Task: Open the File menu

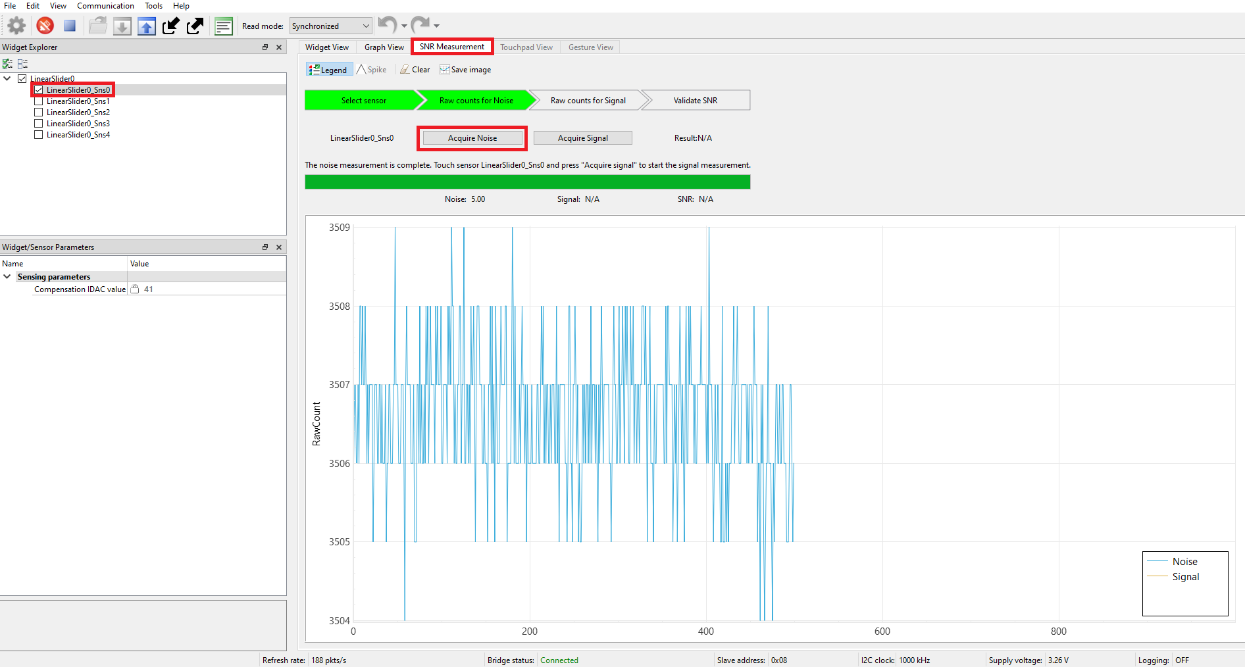Action: point(10,6)
